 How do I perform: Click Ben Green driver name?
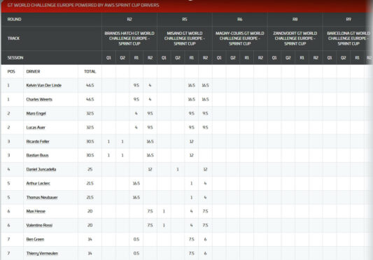(x=35, y=239)
